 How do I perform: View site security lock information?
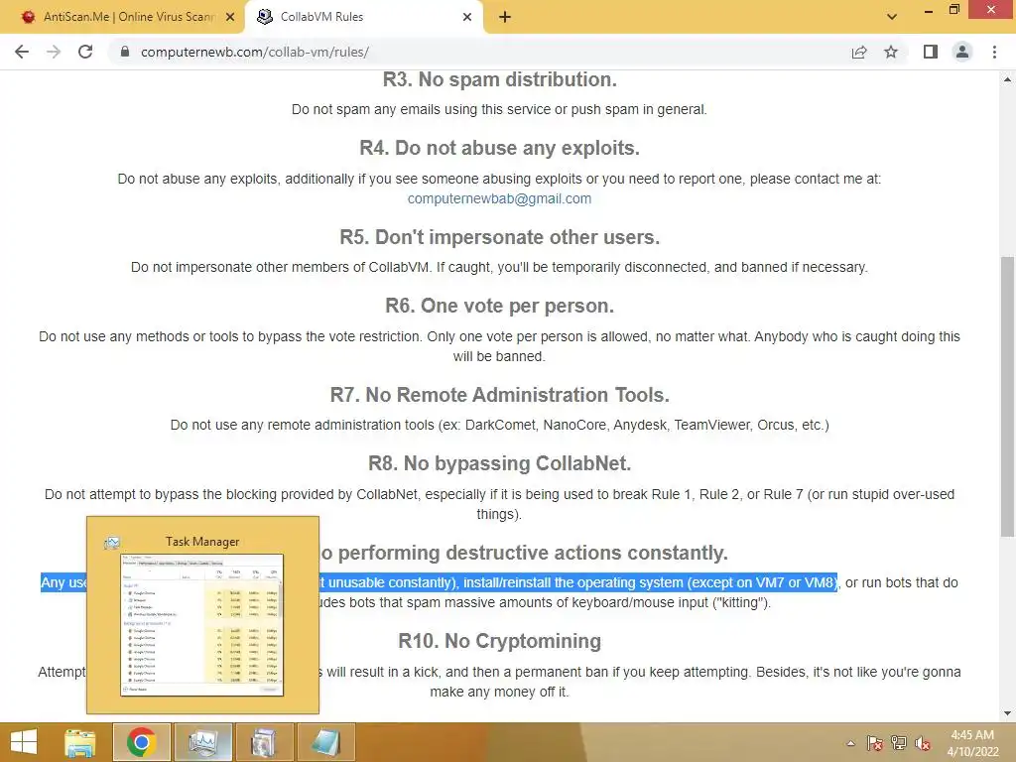click(x=125, y=52)
